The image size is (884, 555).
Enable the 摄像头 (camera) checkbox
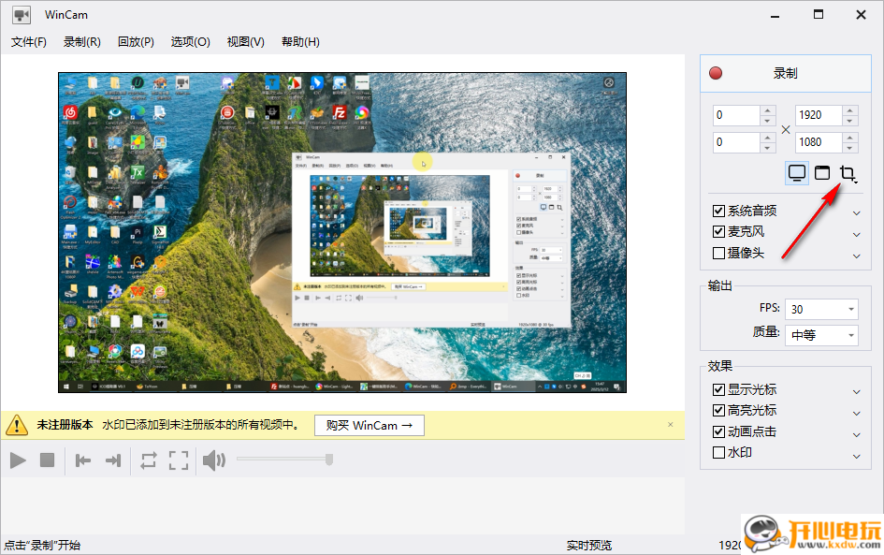pos(719,253)
